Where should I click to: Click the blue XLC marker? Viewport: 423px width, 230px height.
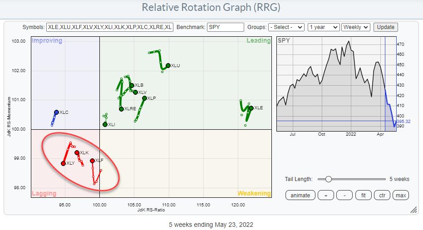[56, 112]
